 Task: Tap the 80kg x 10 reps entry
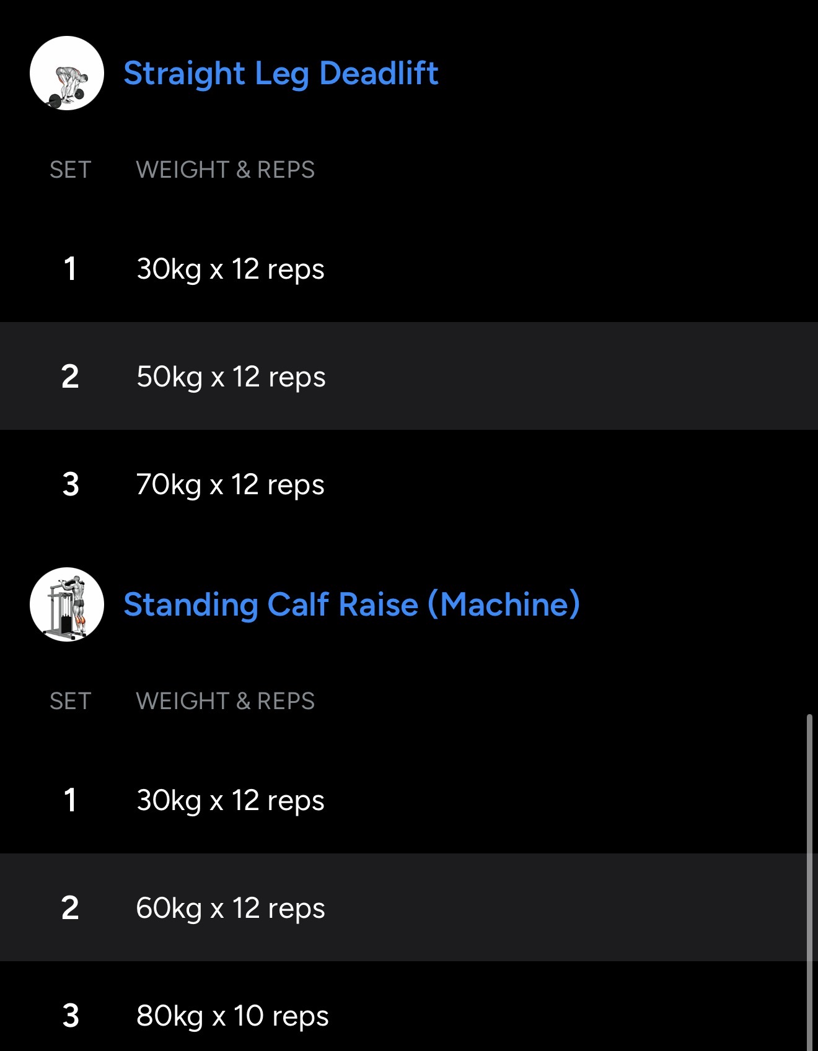[232, 1016]
